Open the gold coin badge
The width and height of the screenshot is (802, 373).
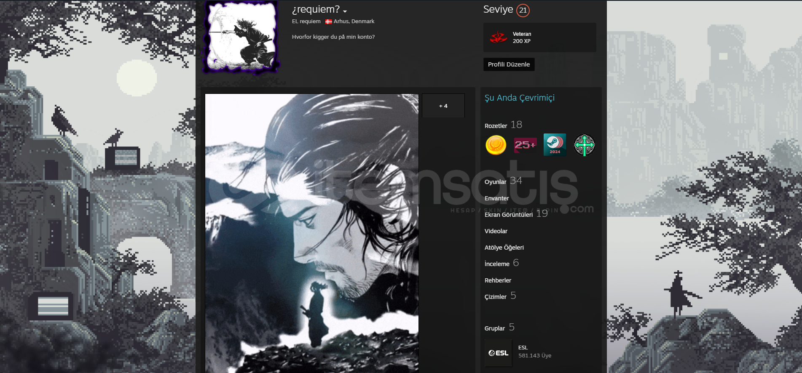[496, 145]
